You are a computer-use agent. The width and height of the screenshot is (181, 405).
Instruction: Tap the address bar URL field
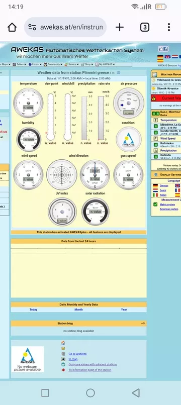pyautogui.click(x=65, y=27)
